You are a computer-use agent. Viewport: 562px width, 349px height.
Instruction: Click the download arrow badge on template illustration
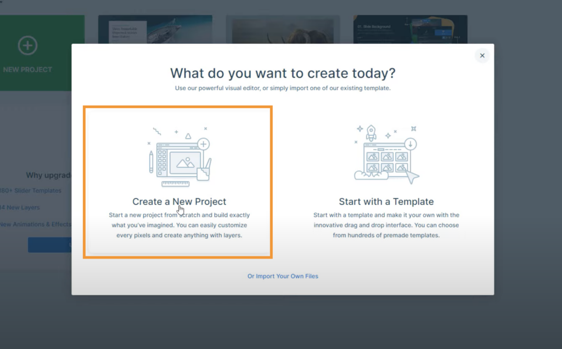(411, 144)
